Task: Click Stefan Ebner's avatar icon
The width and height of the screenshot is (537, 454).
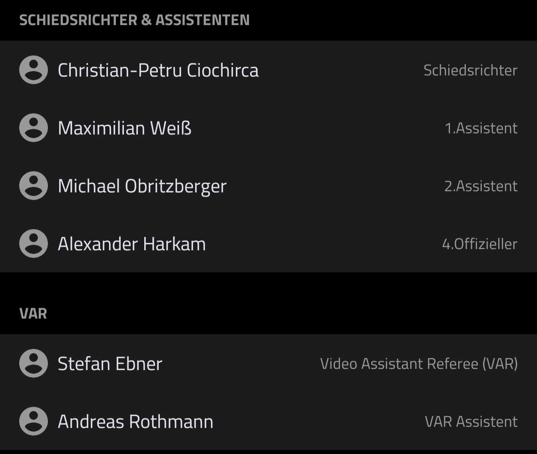Action: click(x=34, y=363)
